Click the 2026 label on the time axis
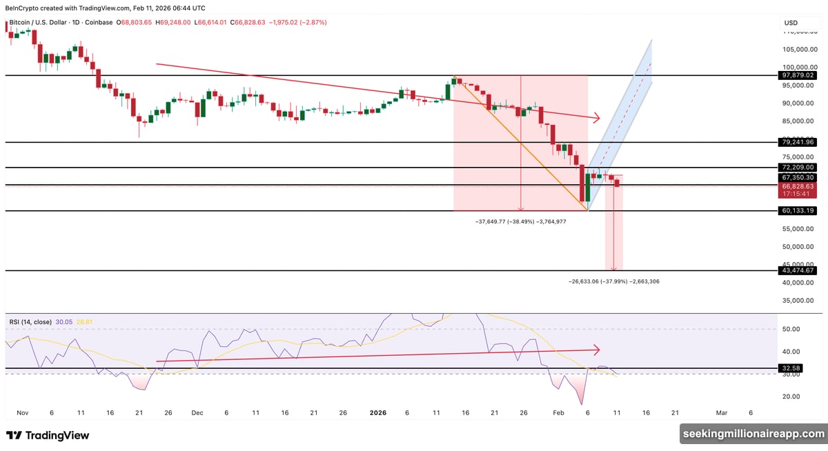828x451 pixels. point(377,412)
